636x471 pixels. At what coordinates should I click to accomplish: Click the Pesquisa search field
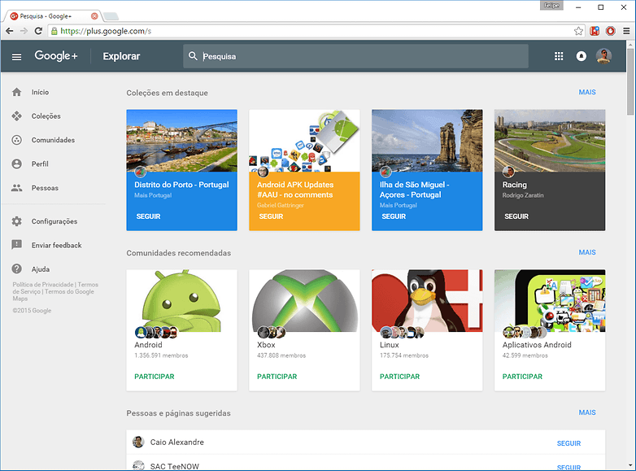(x=355, y=56)
